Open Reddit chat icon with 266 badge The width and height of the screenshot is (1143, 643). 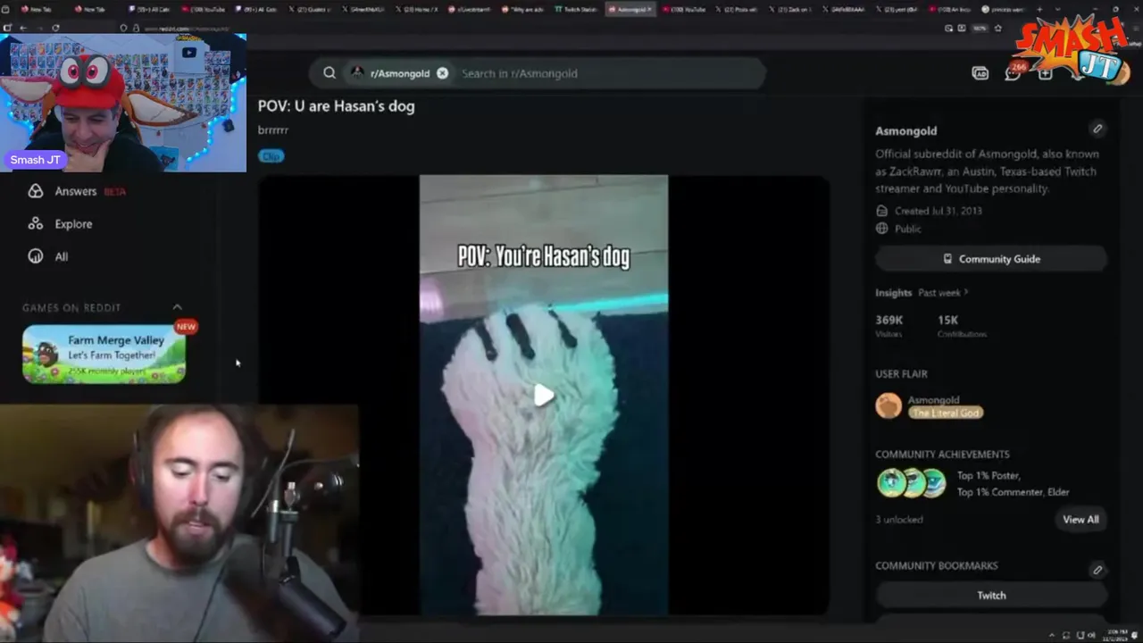click(1013, 72)
